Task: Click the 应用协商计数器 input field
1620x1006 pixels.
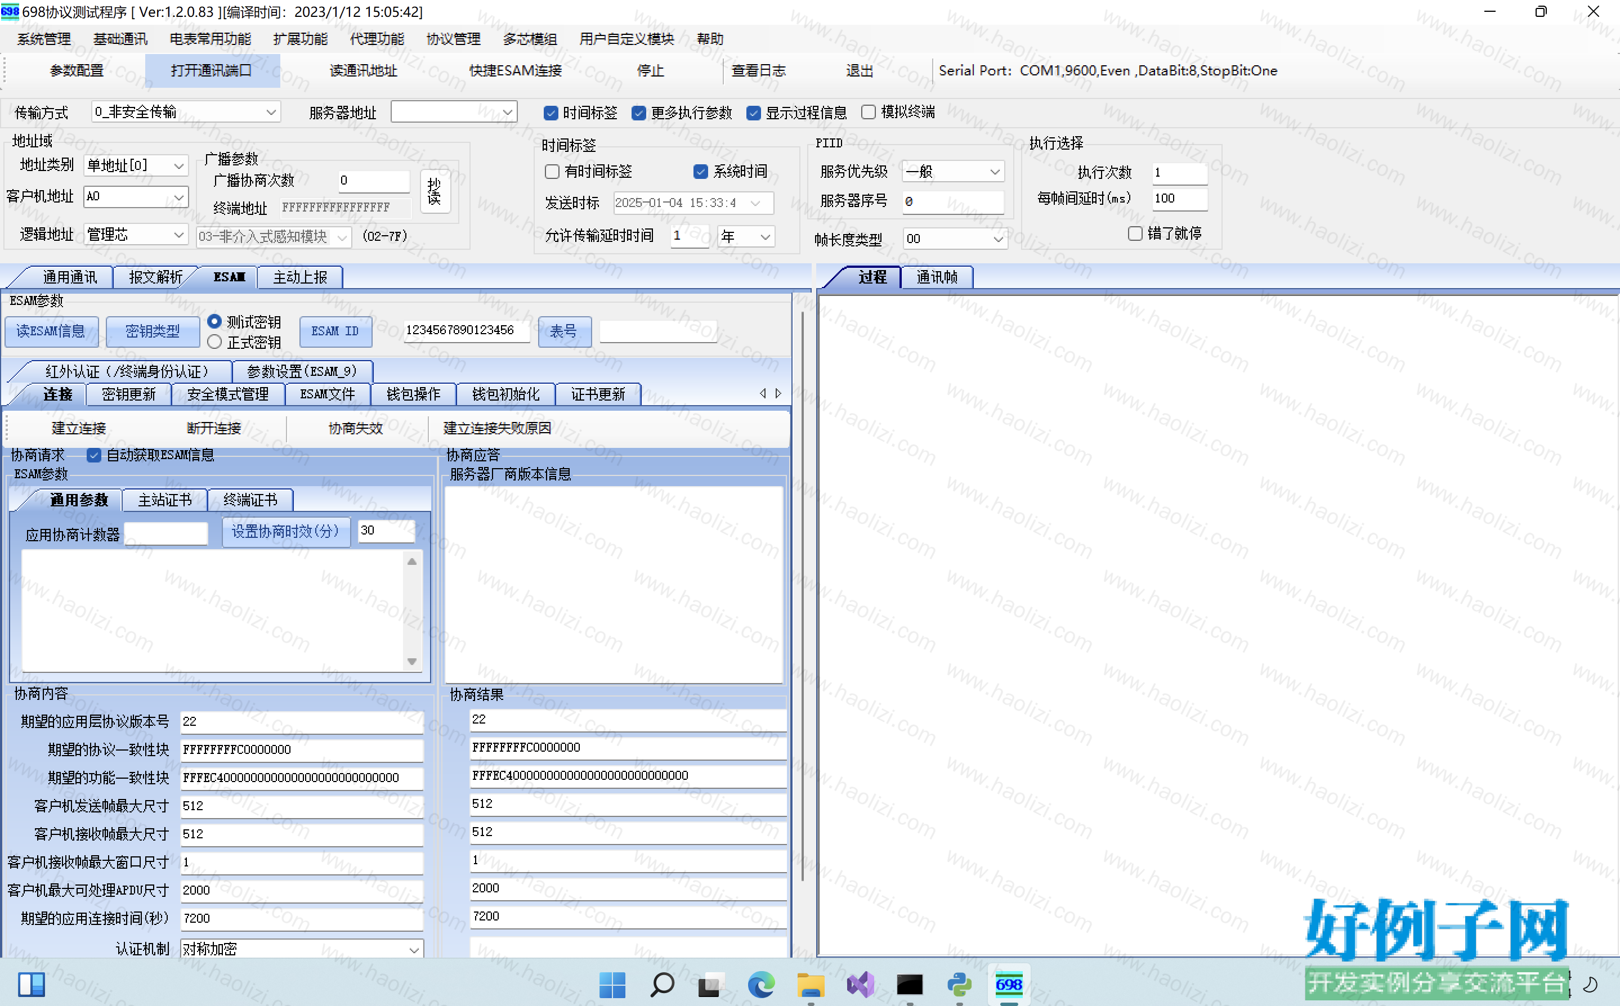Action: click(x=167, y=533)
